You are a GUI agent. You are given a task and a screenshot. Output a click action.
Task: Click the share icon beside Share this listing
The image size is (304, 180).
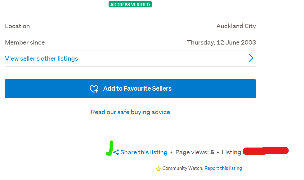pos(116,152)
